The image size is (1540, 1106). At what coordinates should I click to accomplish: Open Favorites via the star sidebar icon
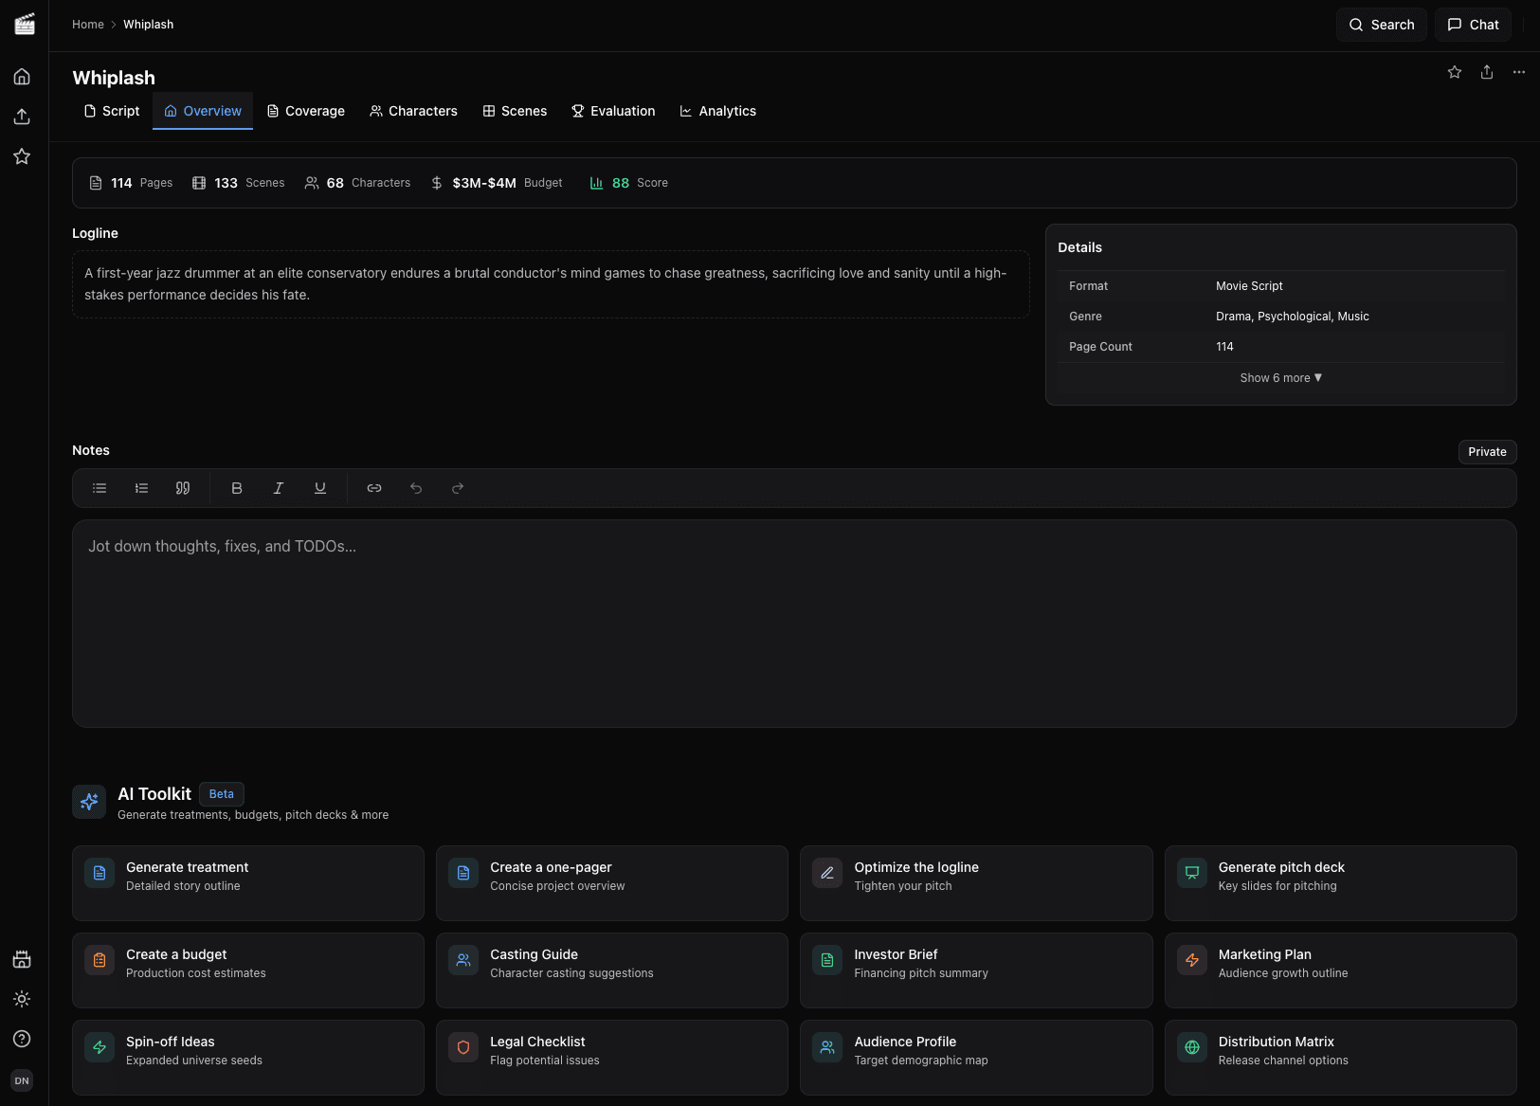pyautogui.click(x=22, y=155)
